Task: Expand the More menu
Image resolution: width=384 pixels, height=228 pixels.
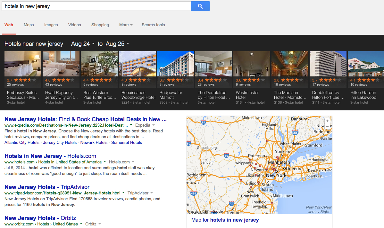Action: [126, 25]
